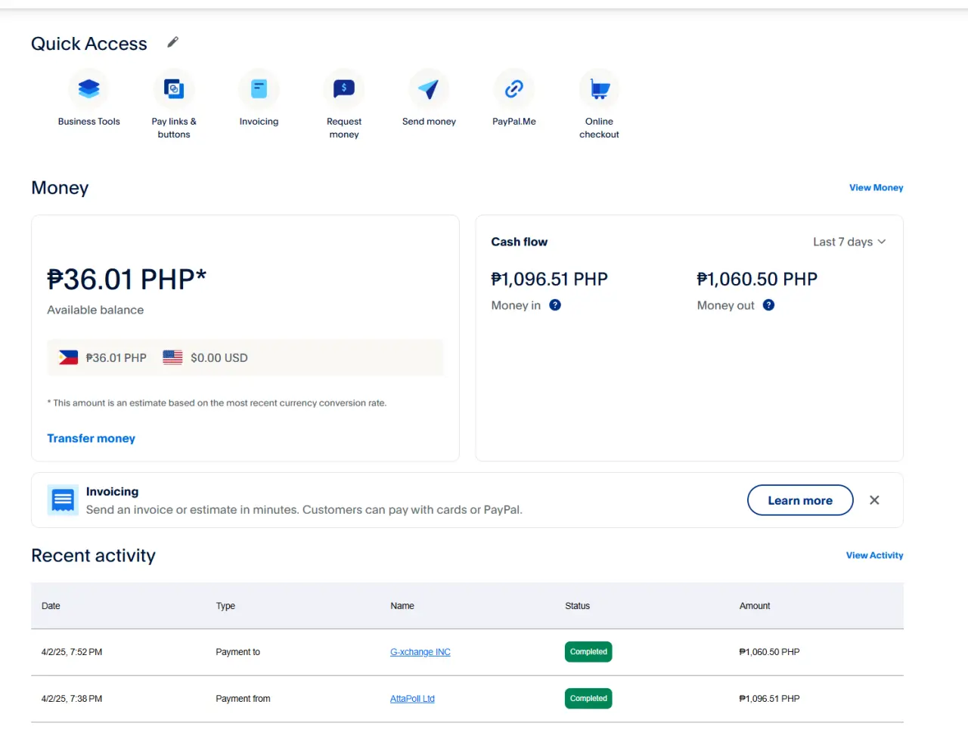Click the ₱1,096.51 PHP amount in activity table
968x729 pixels.
(x=769, y=699)
